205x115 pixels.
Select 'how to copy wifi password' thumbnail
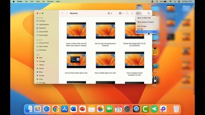[x=105, y=31]
